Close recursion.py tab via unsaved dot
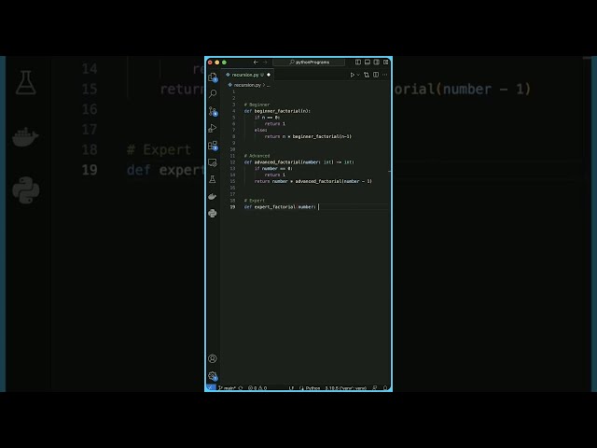Viewport: 597px width, 448px height. pyautogui.click(x=269, y=75)
